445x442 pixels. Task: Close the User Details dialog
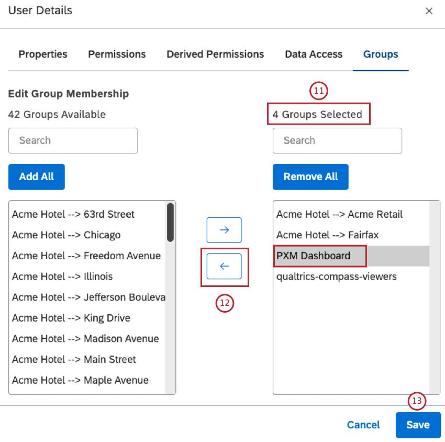tap(429, 10)
